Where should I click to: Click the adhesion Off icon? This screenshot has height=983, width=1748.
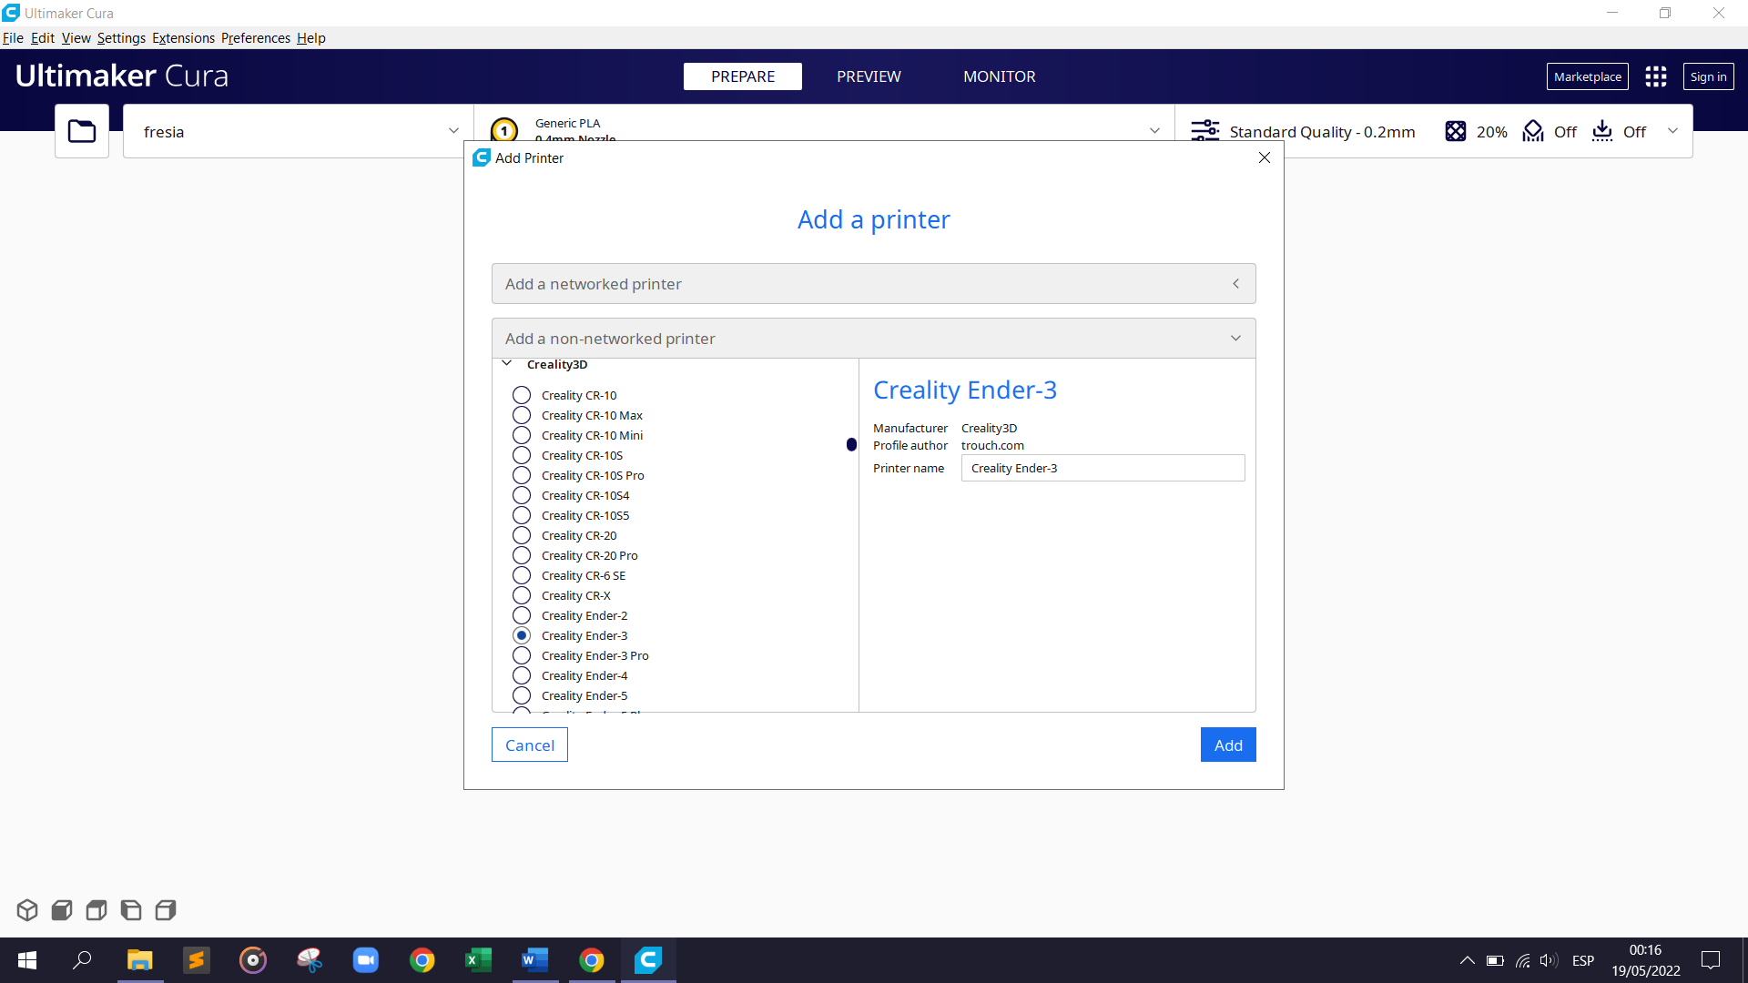pyautogui.click(x=1604, y=131)
